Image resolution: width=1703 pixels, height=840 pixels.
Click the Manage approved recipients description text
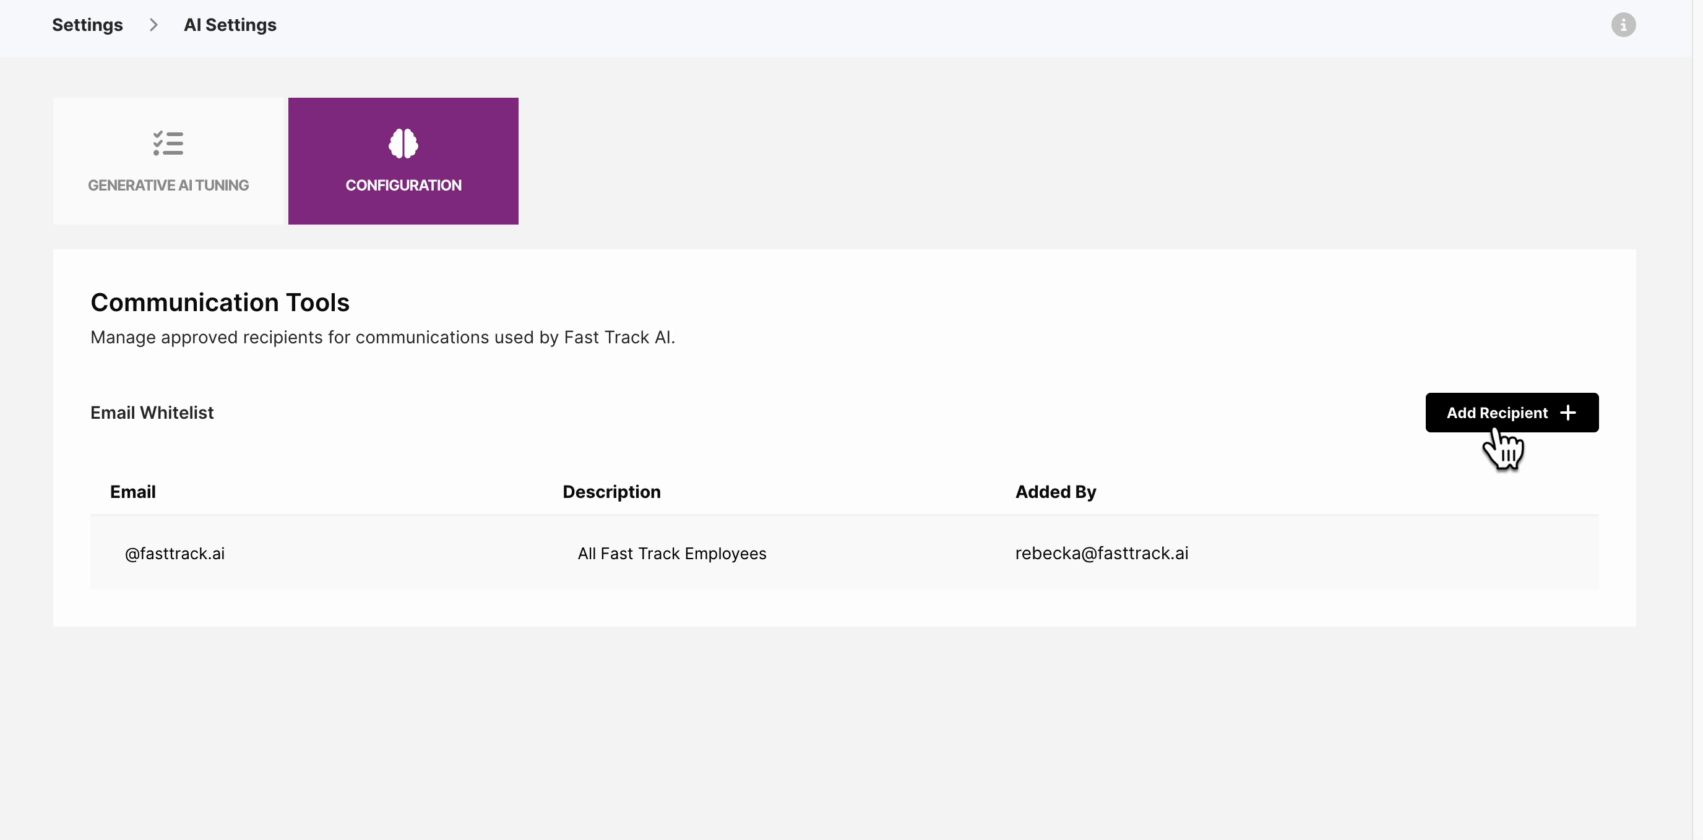point(382,338)
